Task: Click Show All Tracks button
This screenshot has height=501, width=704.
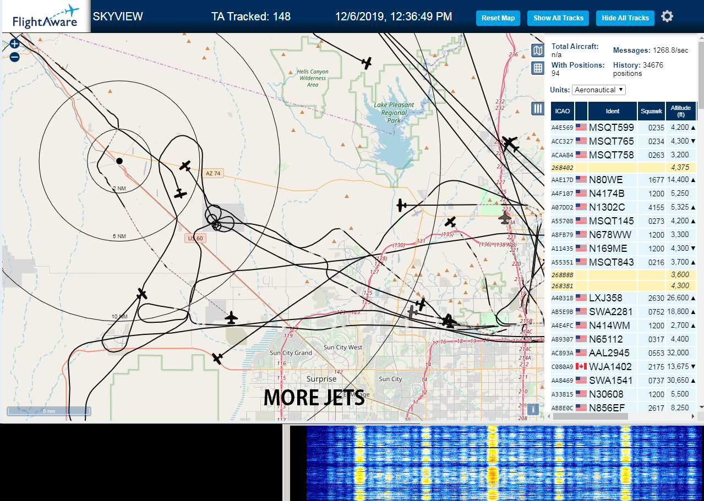Action: pyautogui.click(x=558, y=18)
